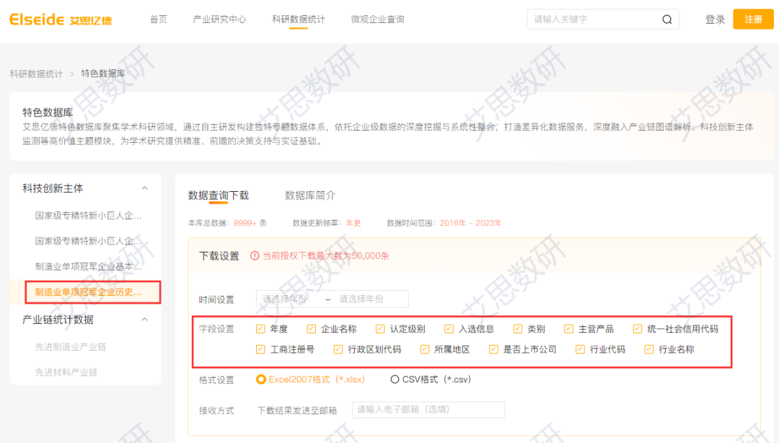Toggle the 认定级别 checkbox
The image size is (779, 443).
[x=380, y=329]
